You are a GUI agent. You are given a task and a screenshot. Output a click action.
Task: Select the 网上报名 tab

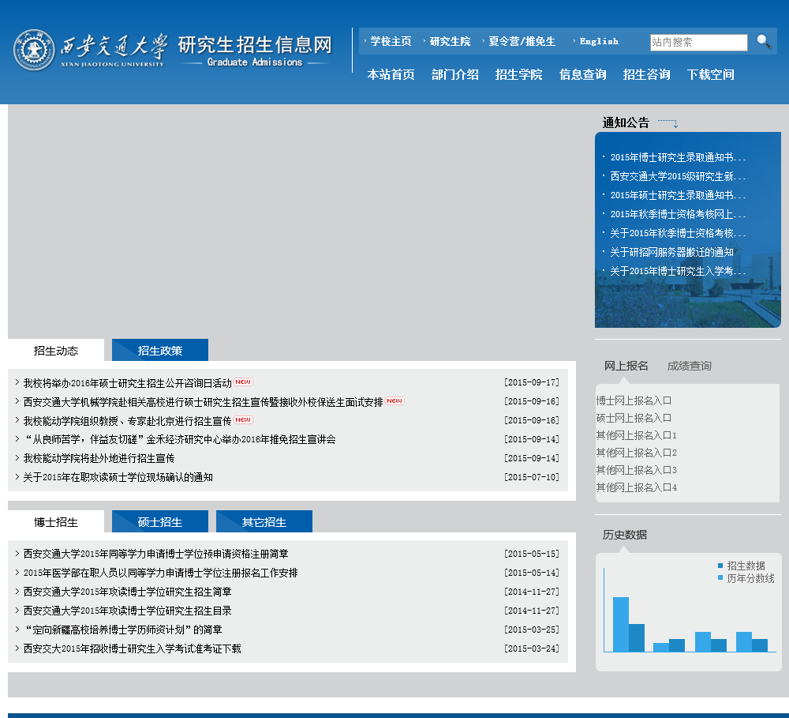click(x=626, y=366)
